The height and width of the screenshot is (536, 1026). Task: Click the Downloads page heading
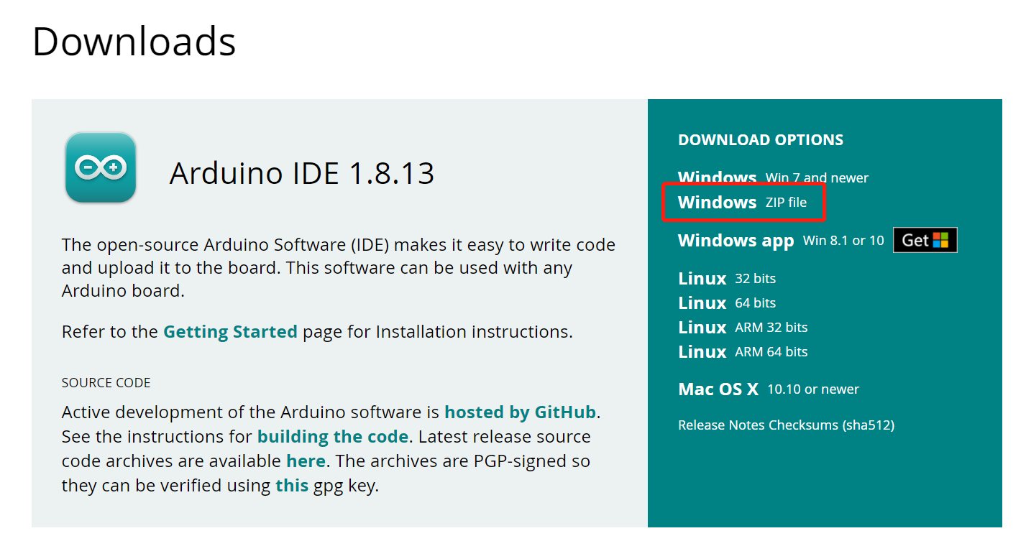pyautogui.click(x=134, y=42)
